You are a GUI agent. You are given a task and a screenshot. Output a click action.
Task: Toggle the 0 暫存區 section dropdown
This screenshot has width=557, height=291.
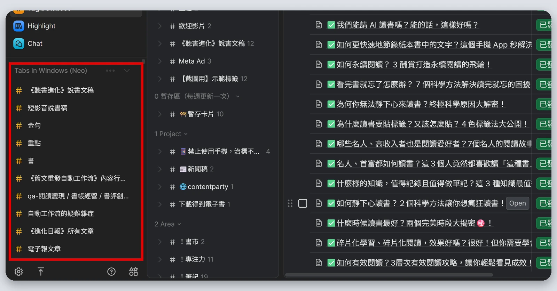point(238,96)
